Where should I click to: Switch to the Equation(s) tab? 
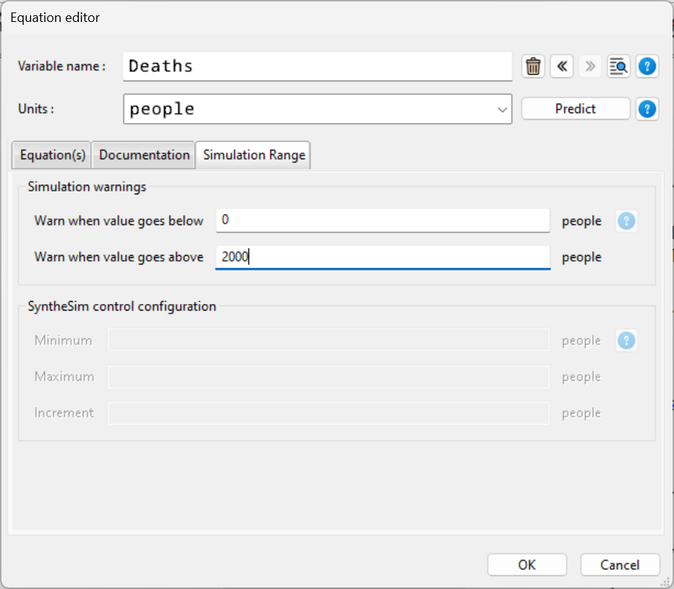(x=53, y=155)
